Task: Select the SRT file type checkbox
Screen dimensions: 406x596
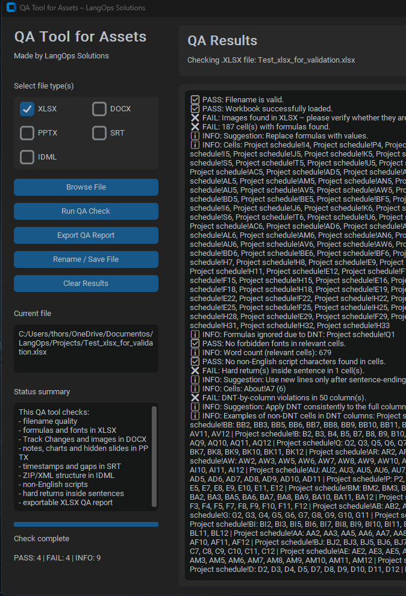Action: click(x=99, y=133)
